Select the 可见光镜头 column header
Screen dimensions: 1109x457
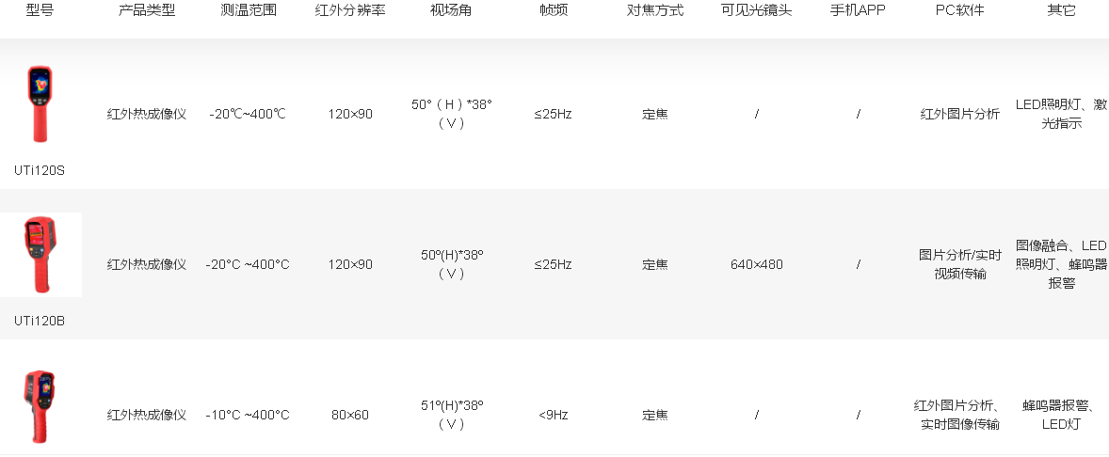tap(756, 10)
